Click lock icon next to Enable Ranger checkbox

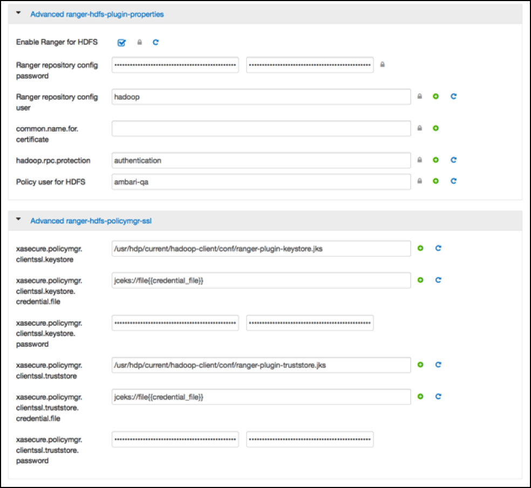(x=139, y=42)
